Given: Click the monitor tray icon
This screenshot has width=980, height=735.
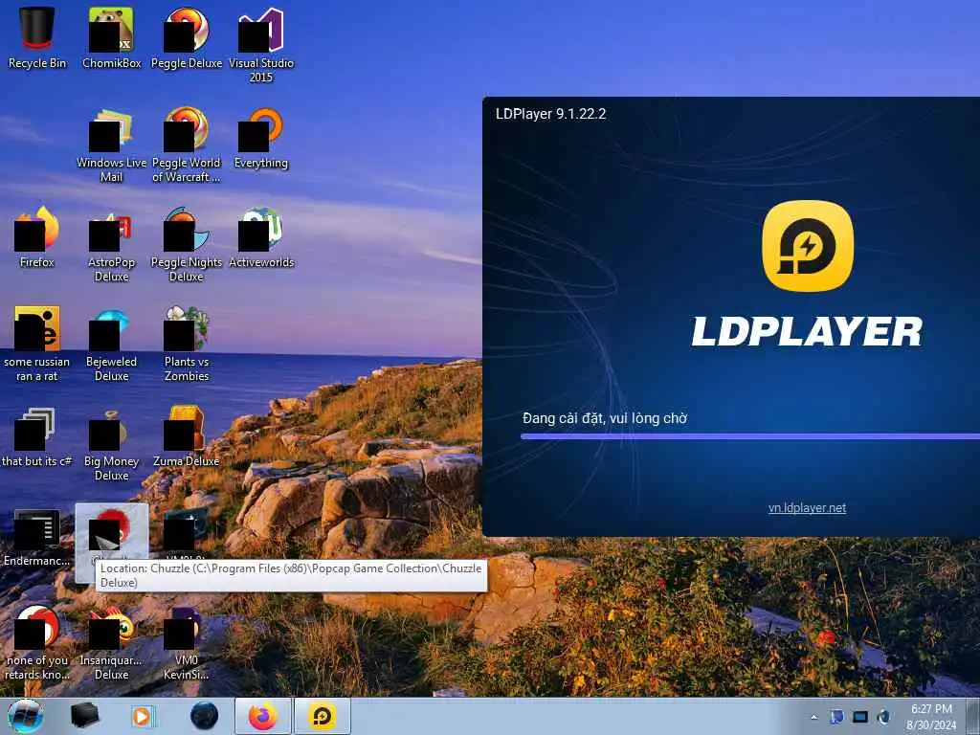Looking at the screenshot, I should coord(860,717).
